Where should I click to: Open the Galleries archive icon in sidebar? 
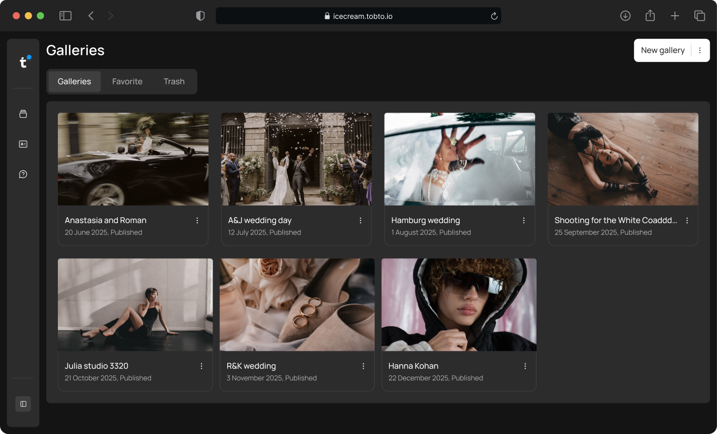pos(23,114)
